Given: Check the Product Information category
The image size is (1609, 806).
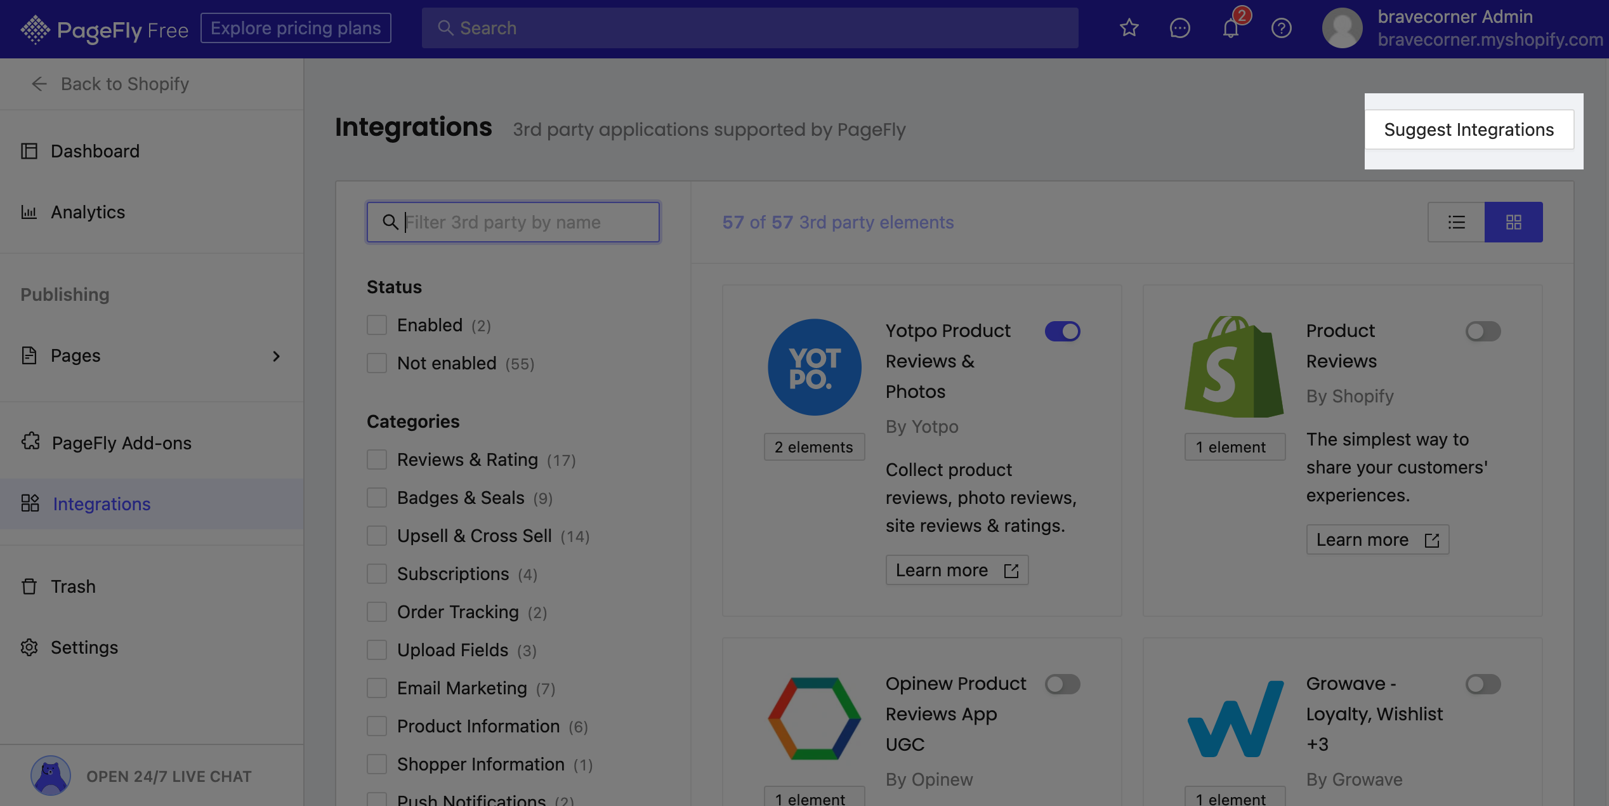Looking at the screenshot, I should click(377, 726).
